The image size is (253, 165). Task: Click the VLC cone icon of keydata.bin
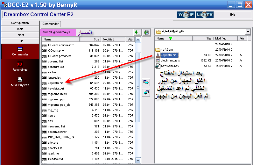158,55
